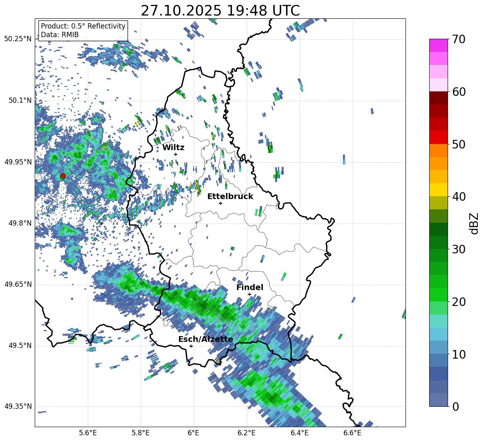Click the light blue 15 dBZ colorbar swatch
The width and height of the screenshot is (484, 441).
click(x=438, y=334)
